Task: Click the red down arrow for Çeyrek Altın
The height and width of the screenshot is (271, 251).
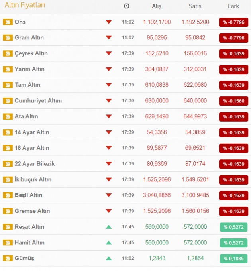Action: (x=109, y=53)
